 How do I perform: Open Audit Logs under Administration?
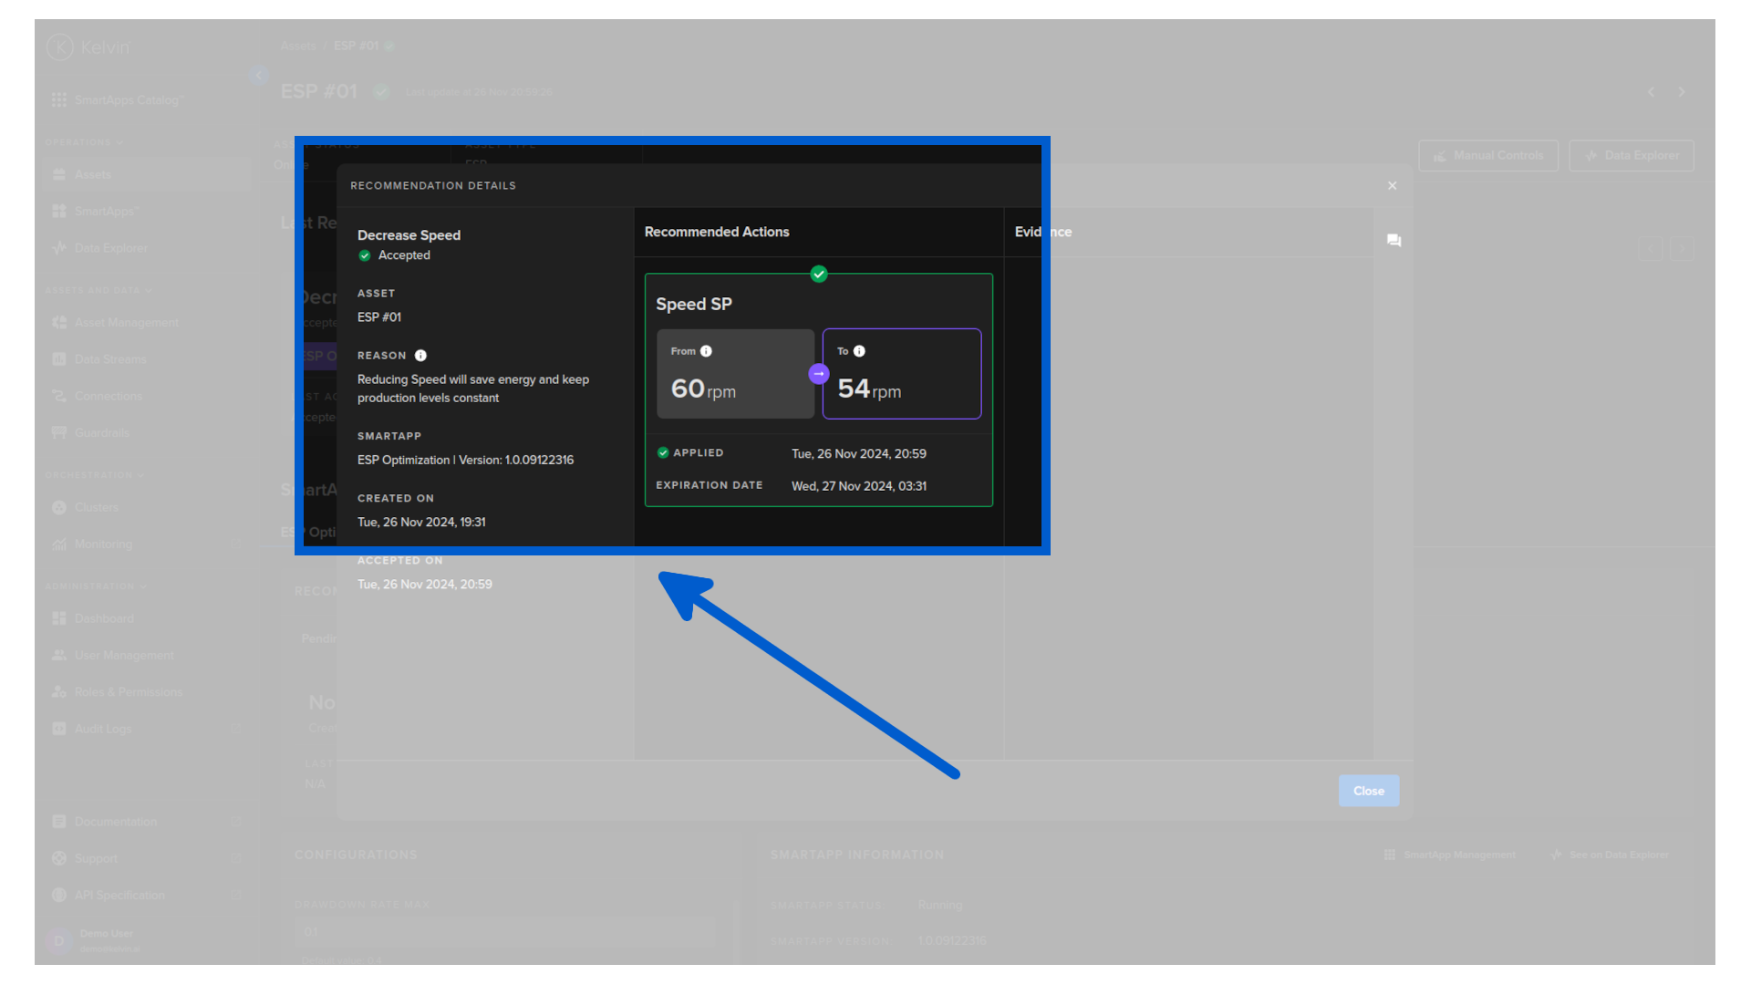point(100,728)
